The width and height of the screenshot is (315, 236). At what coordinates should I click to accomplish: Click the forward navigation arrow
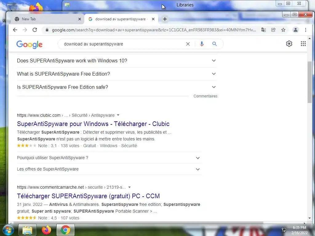(25, 30)
